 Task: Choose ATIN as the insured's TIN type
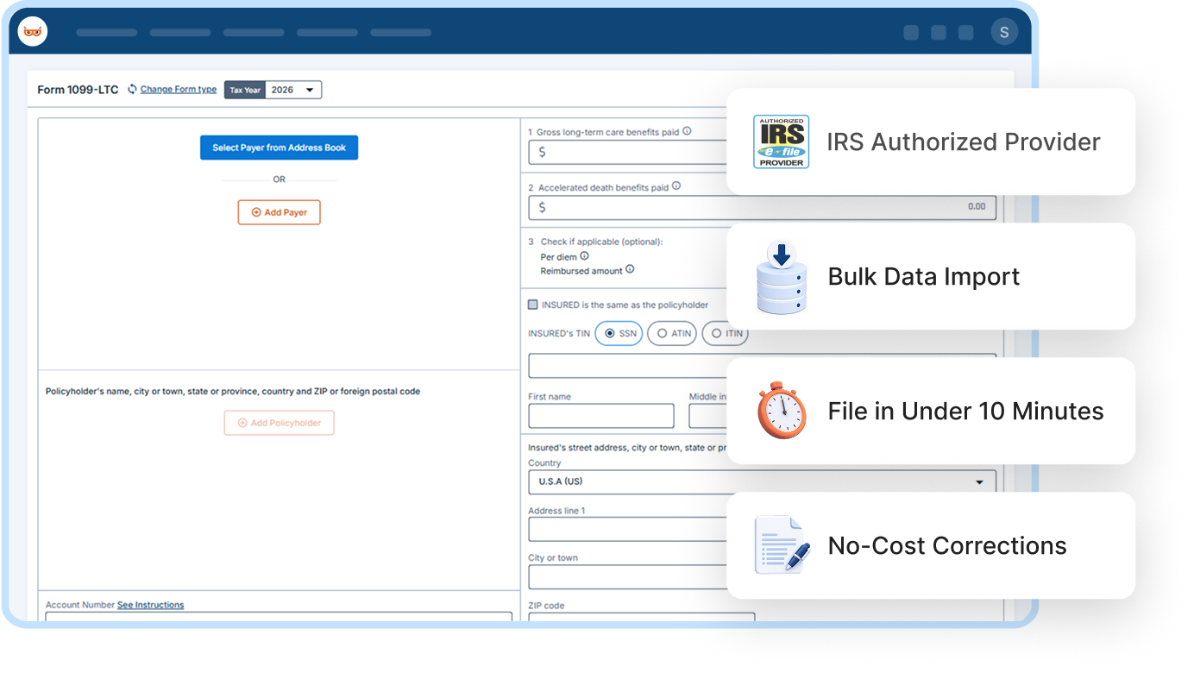672,333
